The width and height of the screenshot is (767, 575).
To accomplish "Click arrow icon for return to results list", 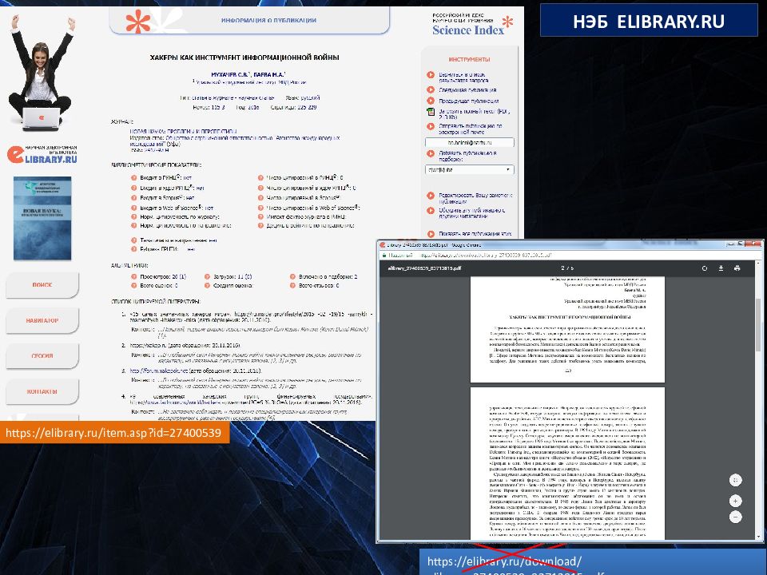I will (x=431, y=75).
